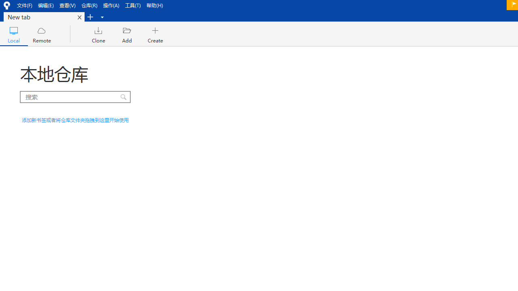The height and width of the screenshot is (291, 518).
Task: Click inside the 搜索 search field
Action: point(69,97)
